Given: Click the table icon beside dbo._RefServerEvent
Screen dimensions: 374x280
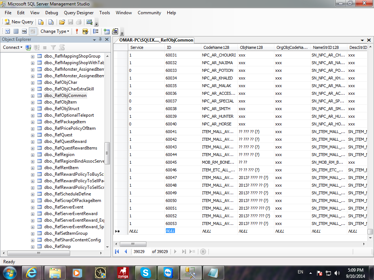Looking at the screenshot, I should [x=39, y=207].
